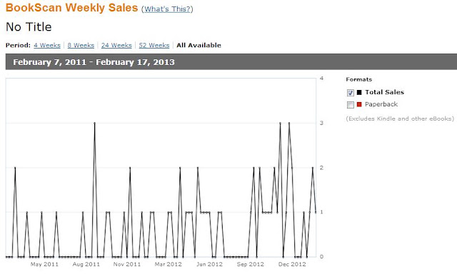Select the 4 Weeks period
Screen dimensions: 457x277
point(47,45)
